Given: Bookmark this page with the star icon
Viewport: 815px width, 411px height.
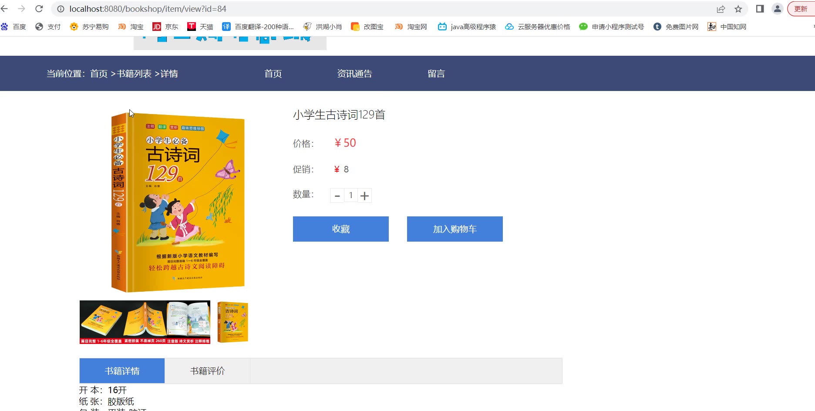Looking at the screenshot, I should pyautogui.click(x=738, y=9).
